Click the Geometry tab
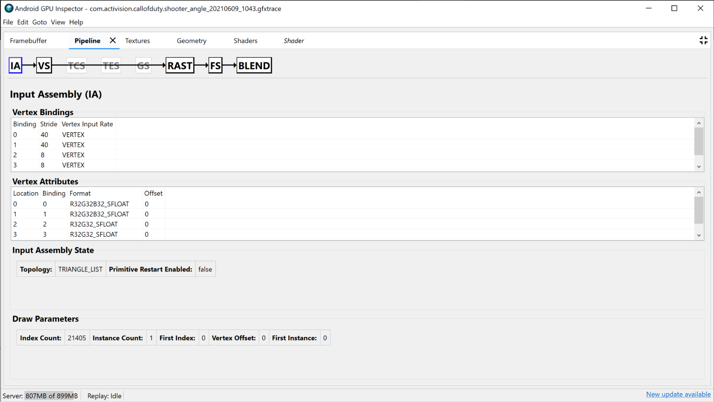 [191, 41]
